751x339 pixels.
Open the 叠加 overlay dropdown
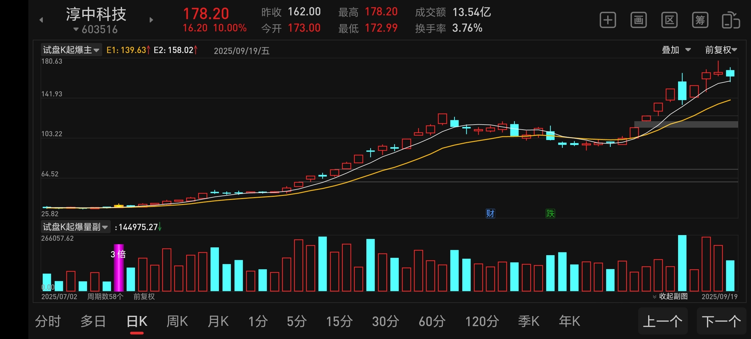point(676,50)
